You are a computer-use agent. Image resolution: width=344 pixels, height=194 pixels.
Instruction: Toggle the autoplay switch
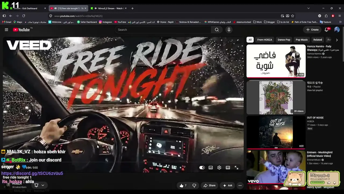pyautogui.click(x=202, y=168)
